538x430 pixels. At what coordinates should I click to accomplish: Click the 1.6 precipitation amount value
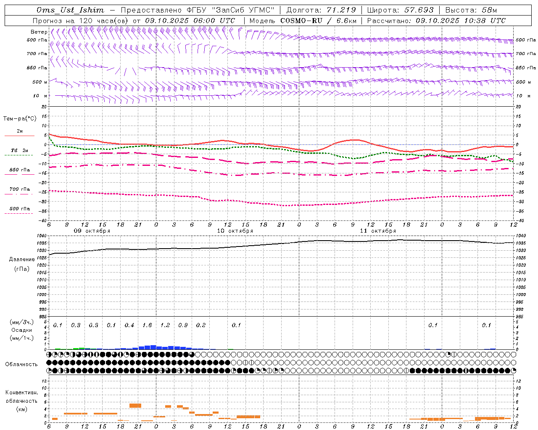[147, 325]
